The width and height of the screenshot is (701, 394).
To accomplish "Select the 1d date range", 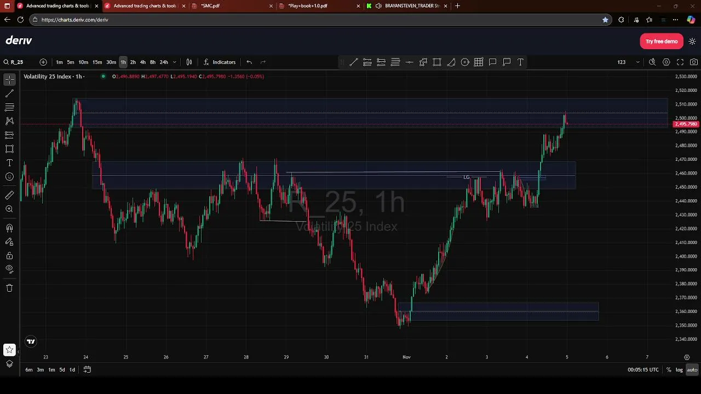I will (x=72, y=370).
